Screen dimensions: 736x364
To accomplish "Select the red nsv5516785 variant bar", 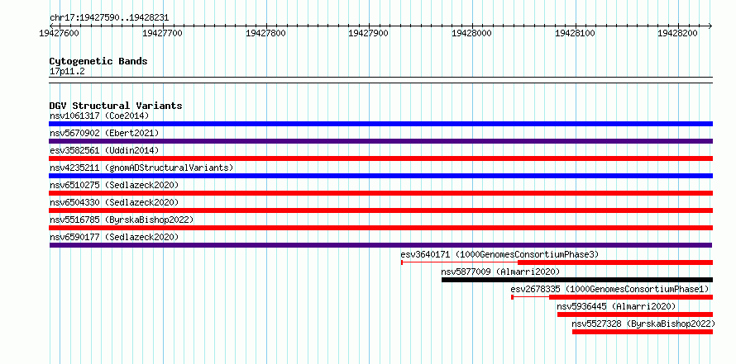I will click(380, 228).
